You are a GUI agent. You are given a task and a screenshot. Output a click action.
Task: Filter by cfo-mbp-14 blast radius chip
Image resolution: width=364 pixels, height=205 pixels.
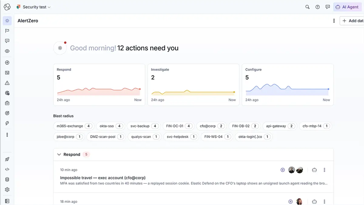click(315, 126)
